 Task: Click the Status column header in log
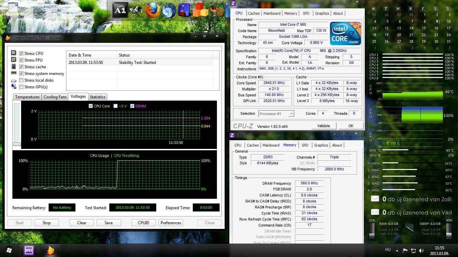[165, 55]
